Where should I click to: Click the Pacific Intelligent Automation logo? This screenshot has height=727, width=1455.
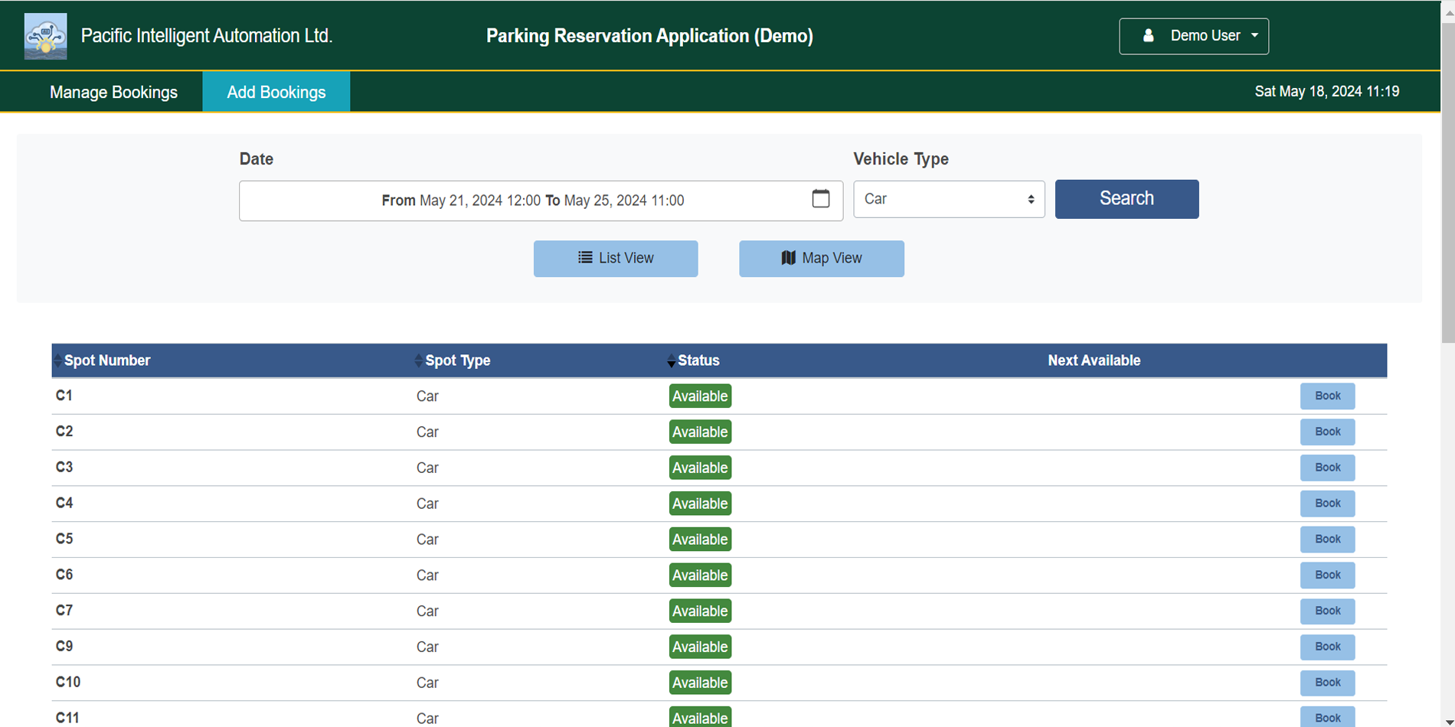[45, 36]
